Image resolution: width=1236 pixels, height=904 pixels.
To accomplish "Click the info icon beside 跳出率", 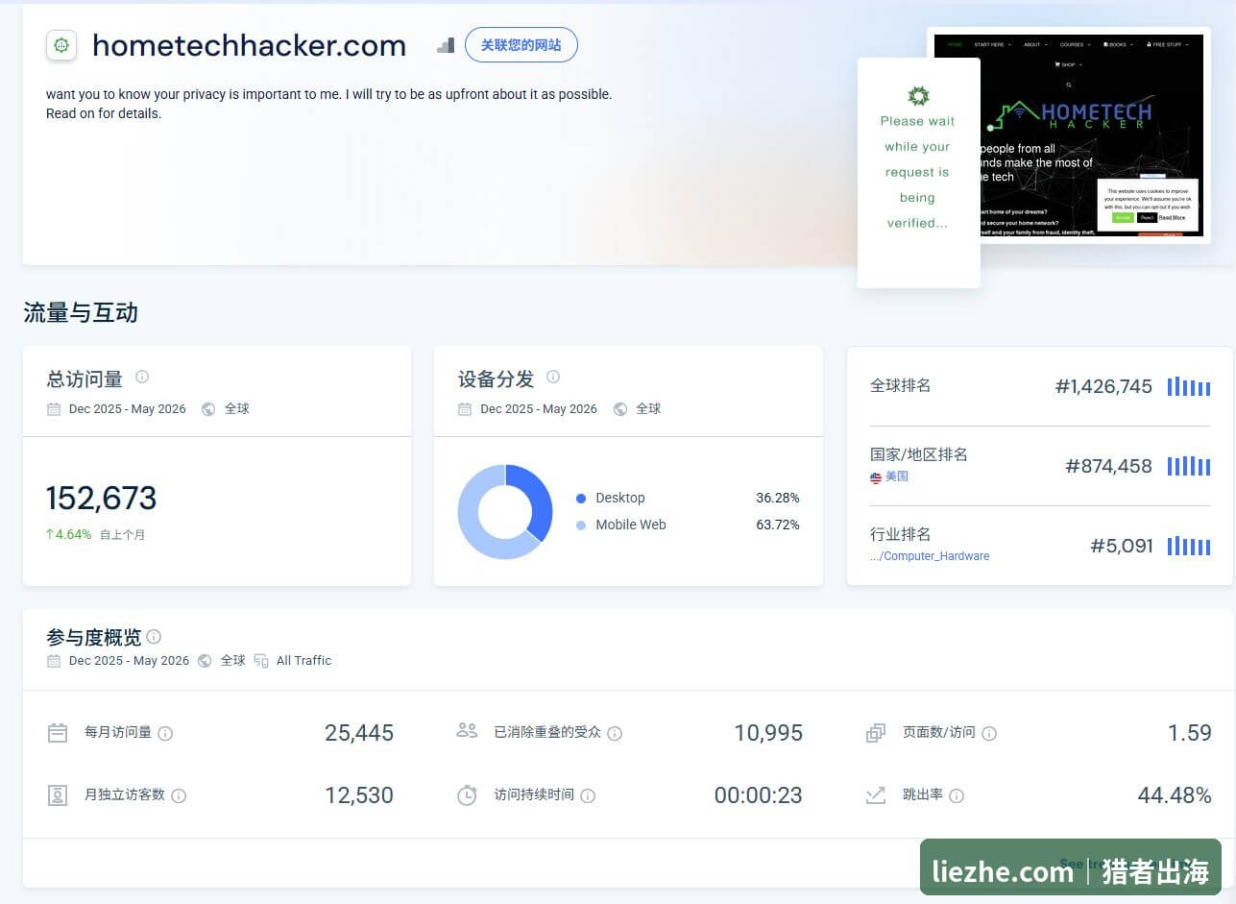I will [x=957, y=796].
